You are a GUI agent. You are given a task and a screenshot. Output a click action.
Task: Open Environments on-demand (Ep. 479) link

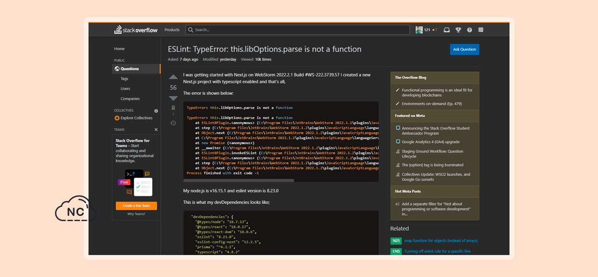coord(432,104)
